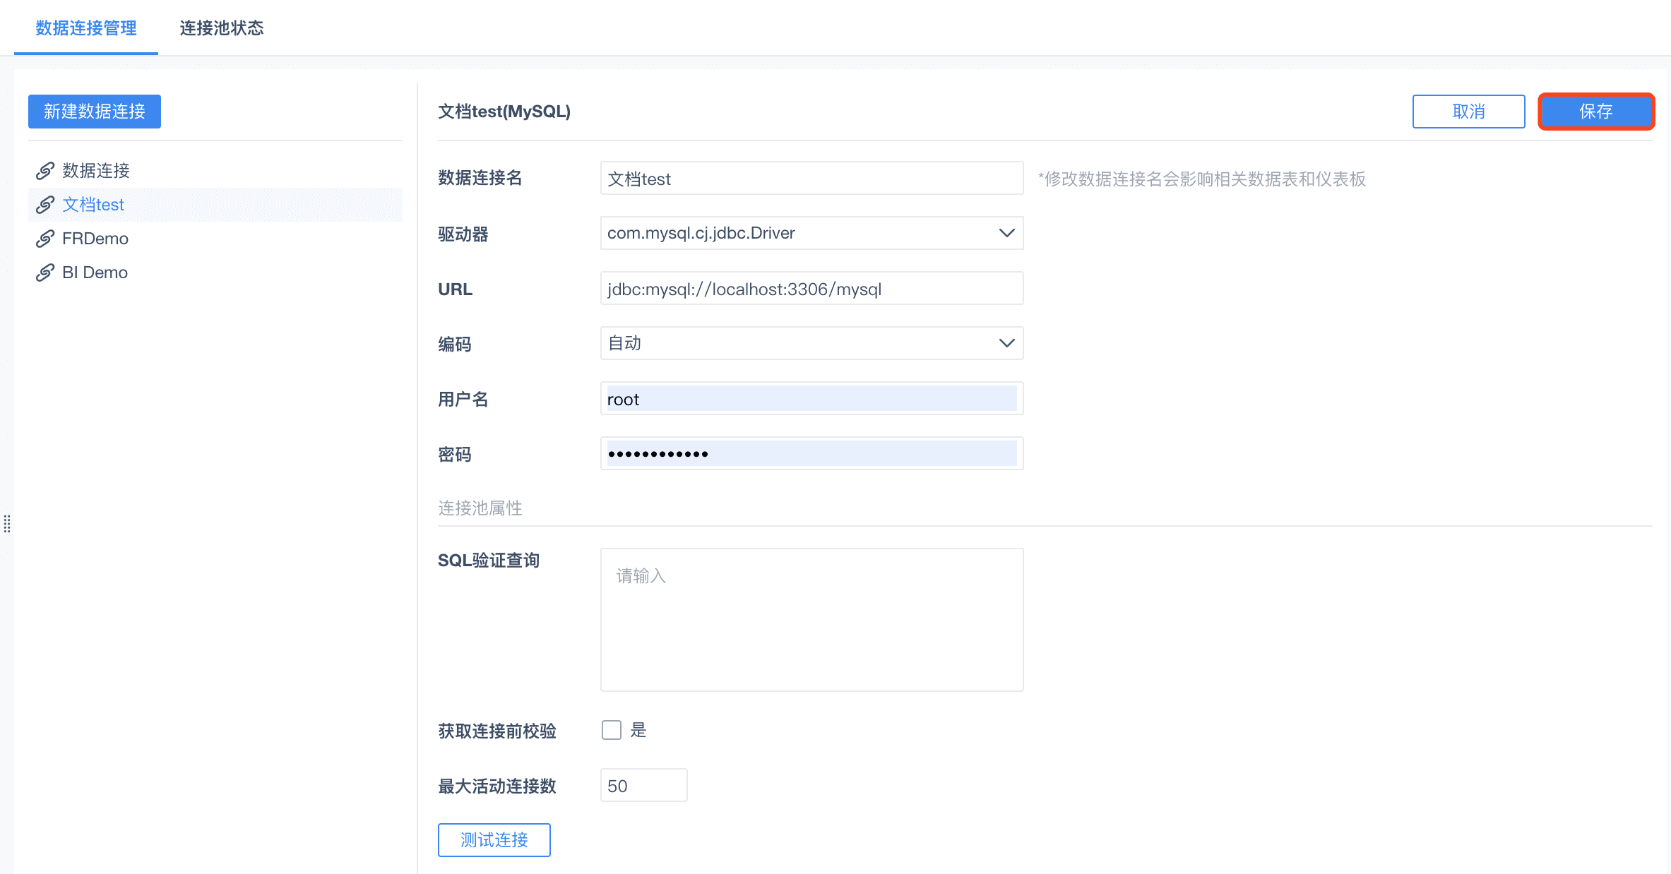This screenshot has width=1671, height=874.
Task: Focus the URL input field
Action: [811, 289]
